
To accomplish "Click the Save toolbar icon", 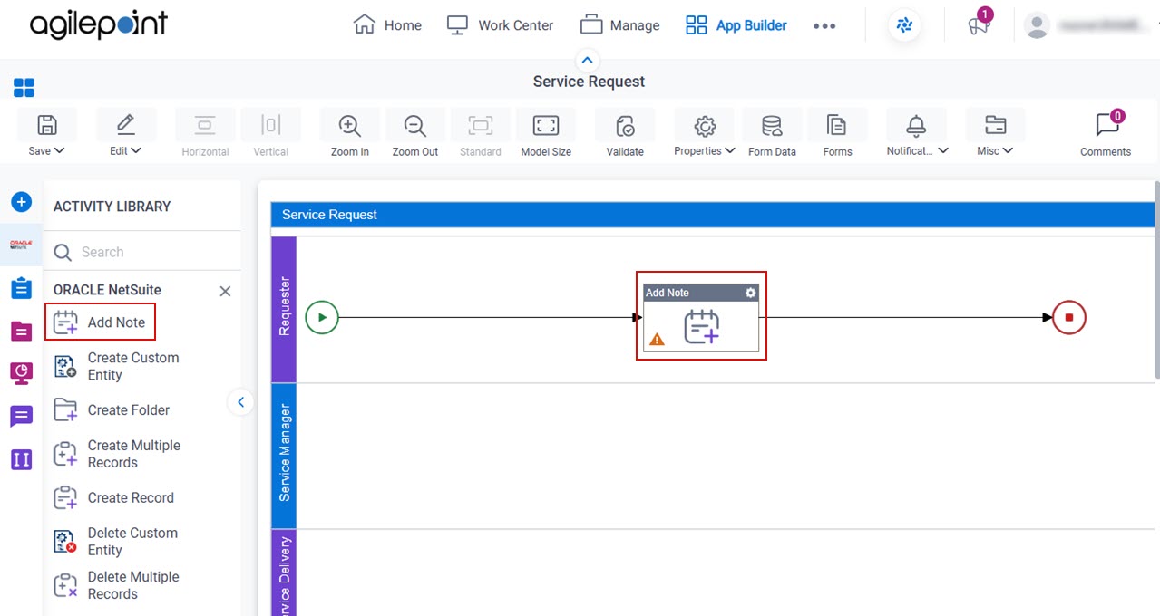I will tap(46, 125).
